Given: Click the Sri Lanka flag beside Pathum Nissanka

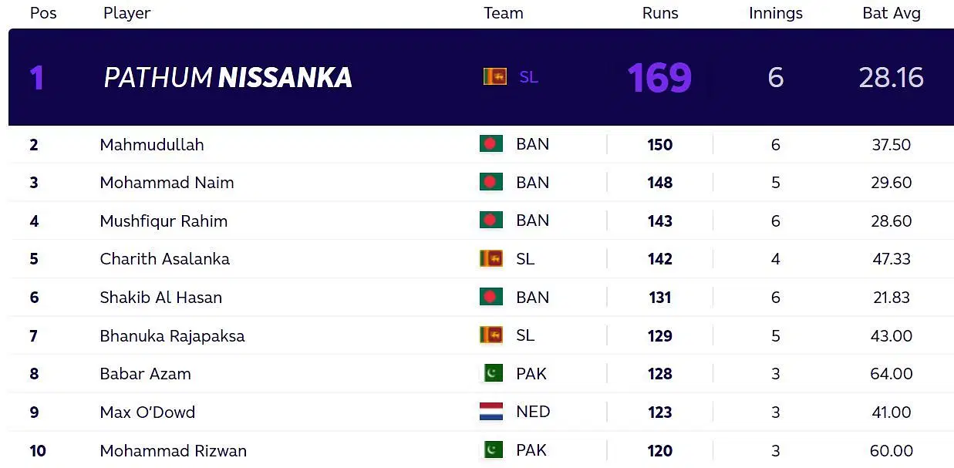Looking at the screenshot, I should [494, 76].
